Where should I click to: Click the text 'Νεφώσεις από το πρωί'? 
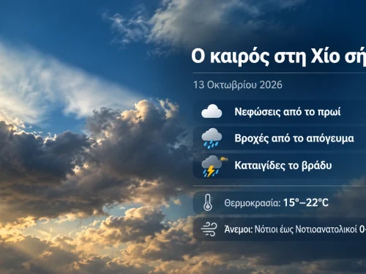pyautogui.click(x=288, y=111)
